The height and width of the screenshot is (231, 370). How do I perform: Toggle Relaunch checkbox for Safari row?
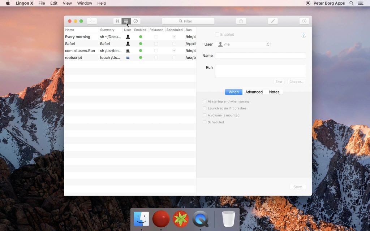156,44
